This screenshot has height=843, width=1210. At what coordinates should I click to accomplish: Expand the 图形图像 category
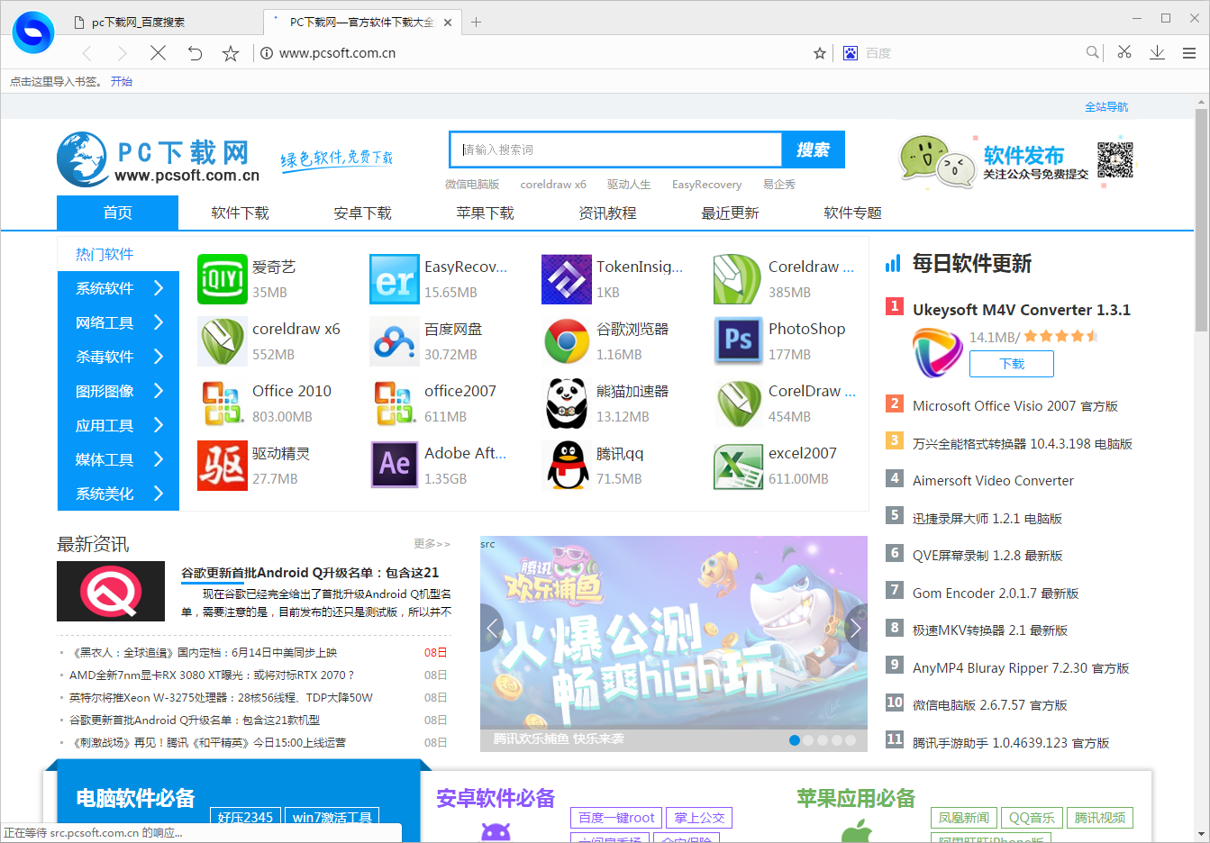tap(118, 391)
